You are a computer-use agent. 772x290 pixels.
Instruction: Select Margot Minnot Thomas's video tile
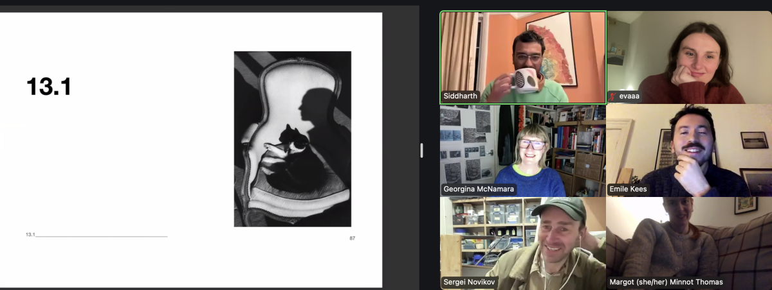[x=690, y=243]
